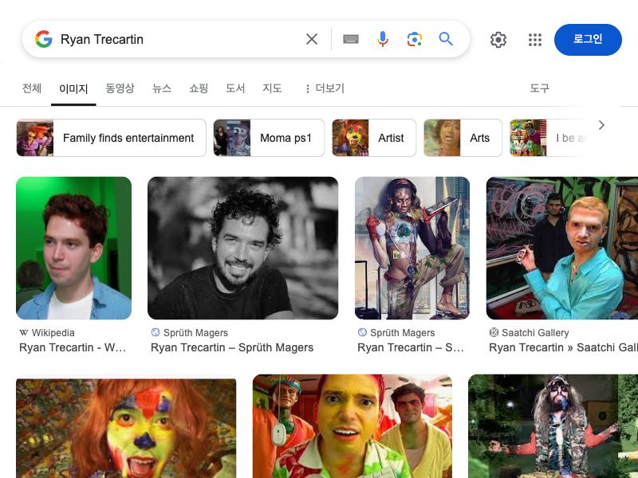Open the on-screen keyboard input tool
The image size is (638, 478).
click(351, 39)
